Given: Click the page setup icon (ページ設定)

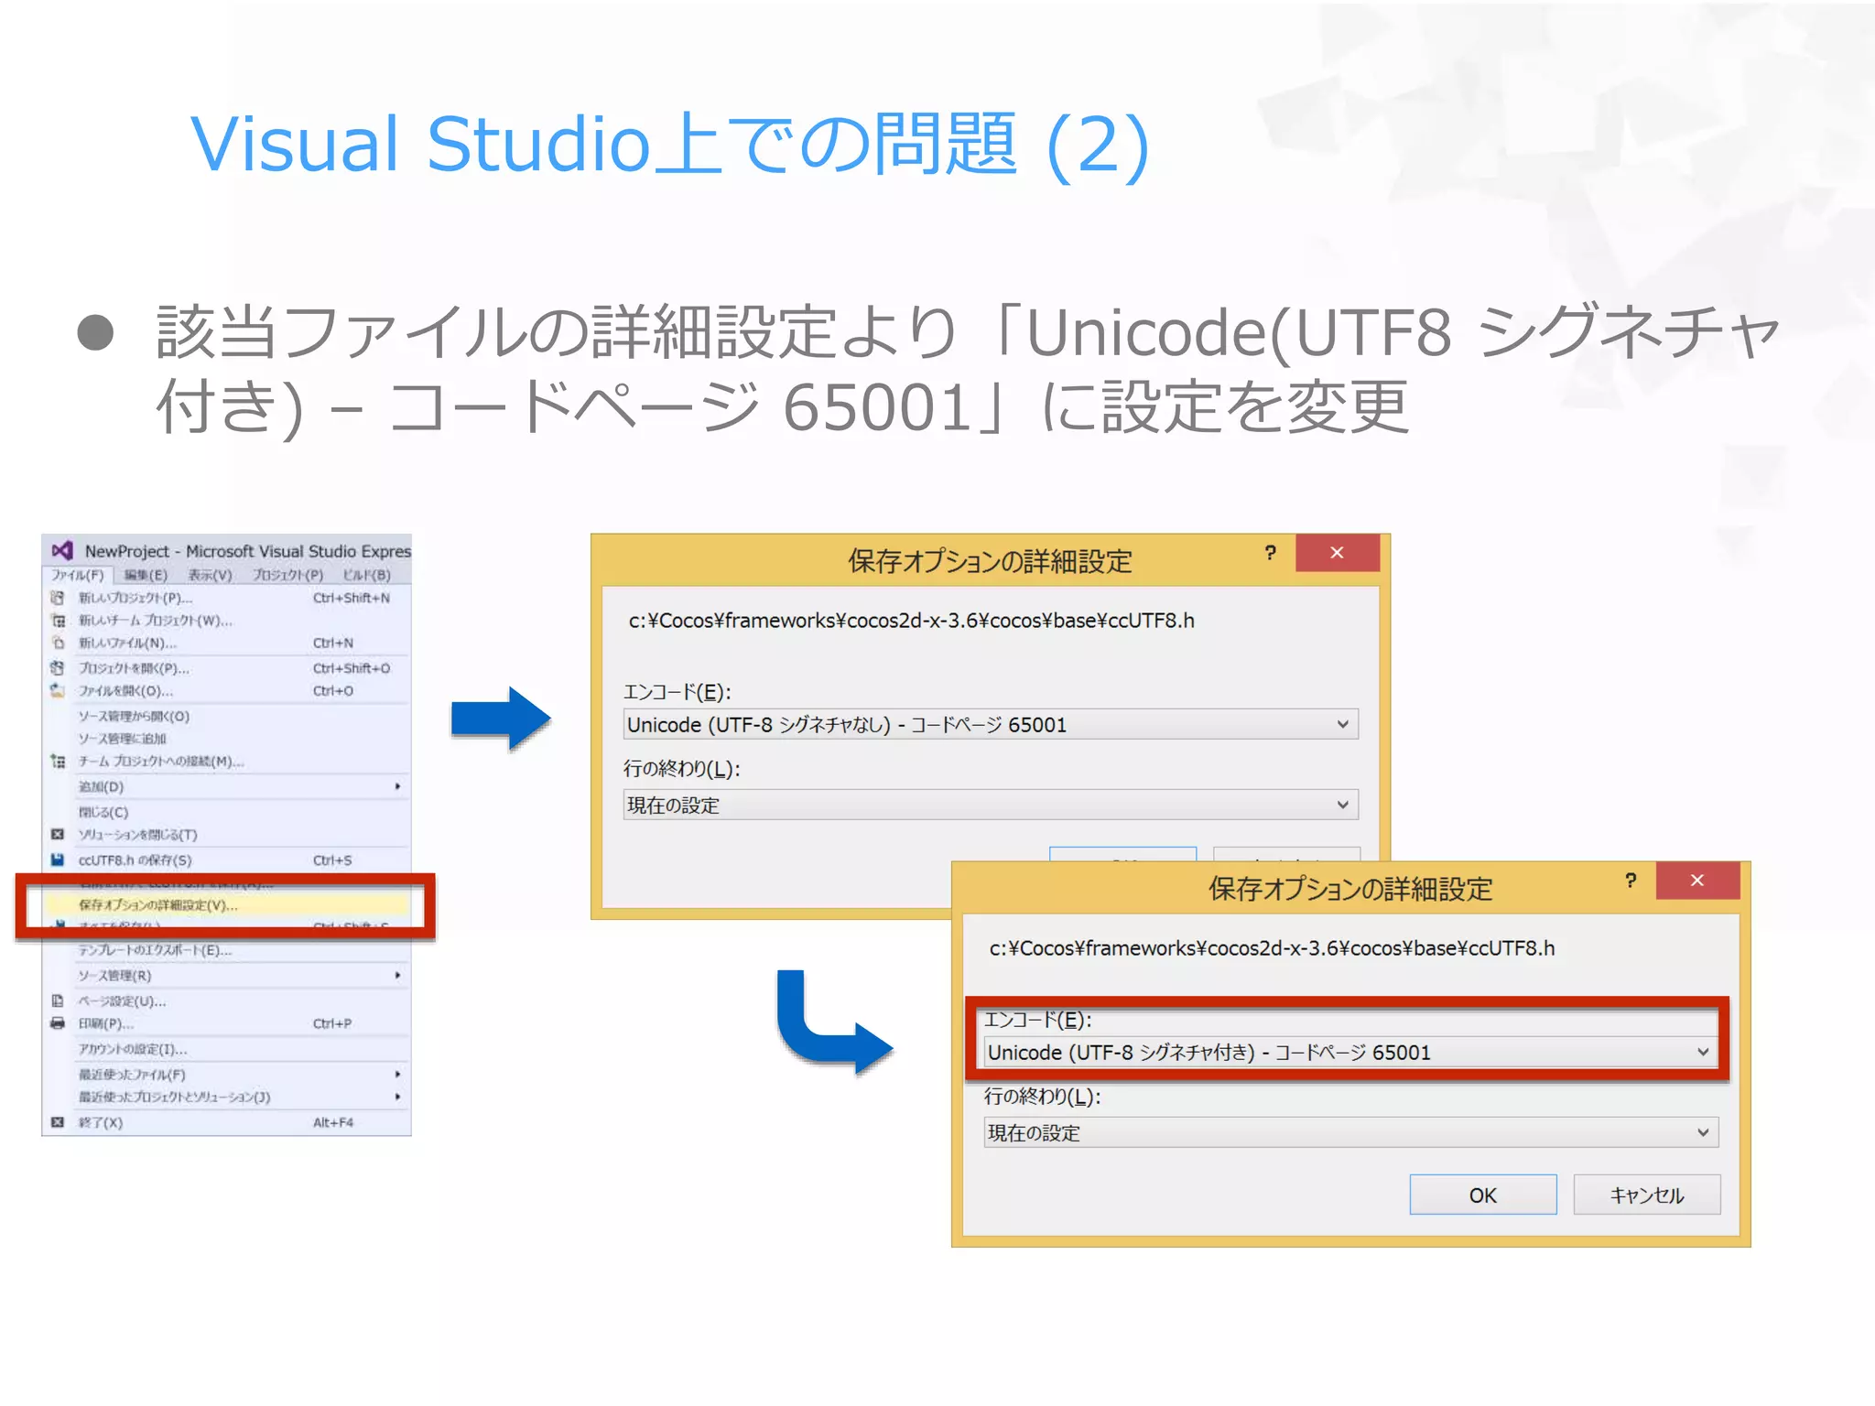Looking at the screenshot, I should pos(57,1000).
